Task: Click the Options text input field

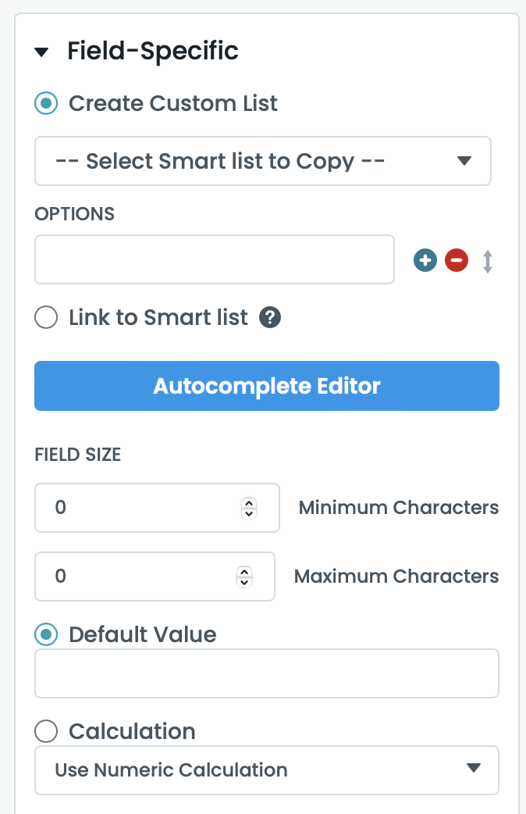Action: tap(214, 259)
